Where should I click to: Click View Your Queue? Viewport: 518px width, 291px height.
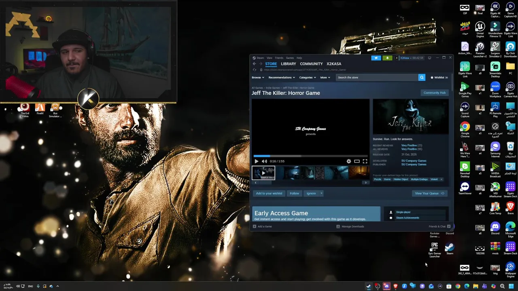pyautogui.click(x=429, y=193)
